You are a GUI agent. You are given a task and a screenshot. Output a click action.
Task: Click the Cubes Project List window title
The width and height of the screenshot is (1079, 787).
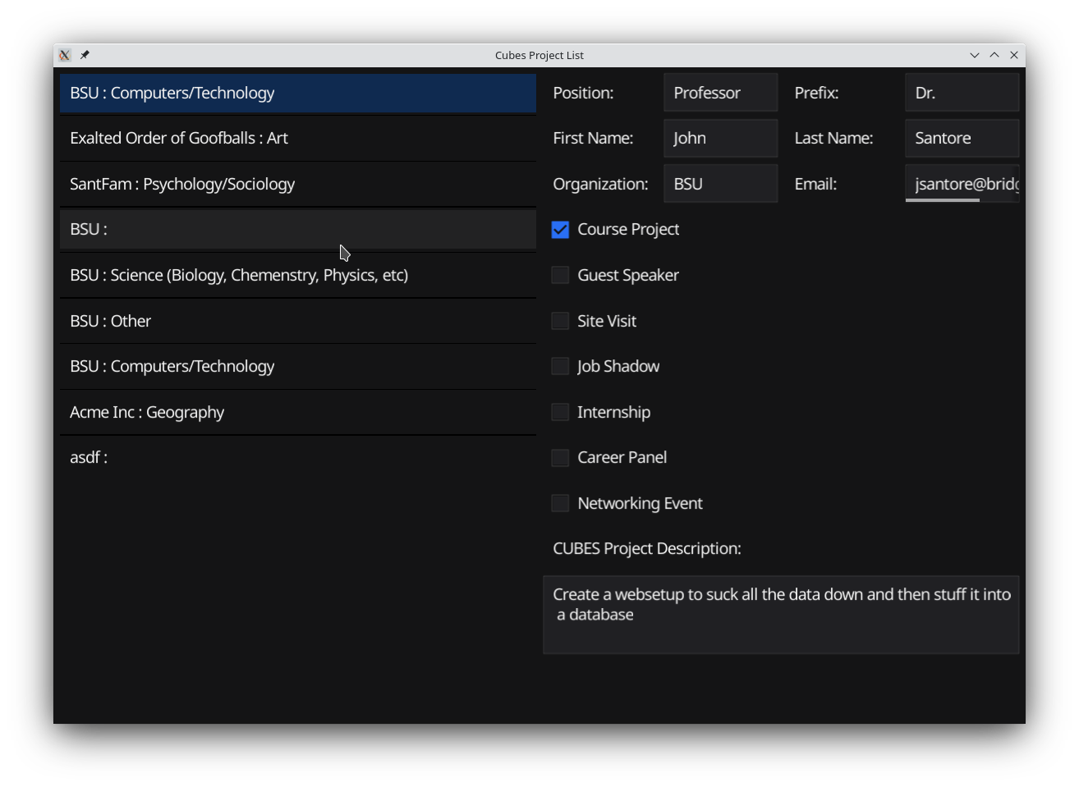539,56
